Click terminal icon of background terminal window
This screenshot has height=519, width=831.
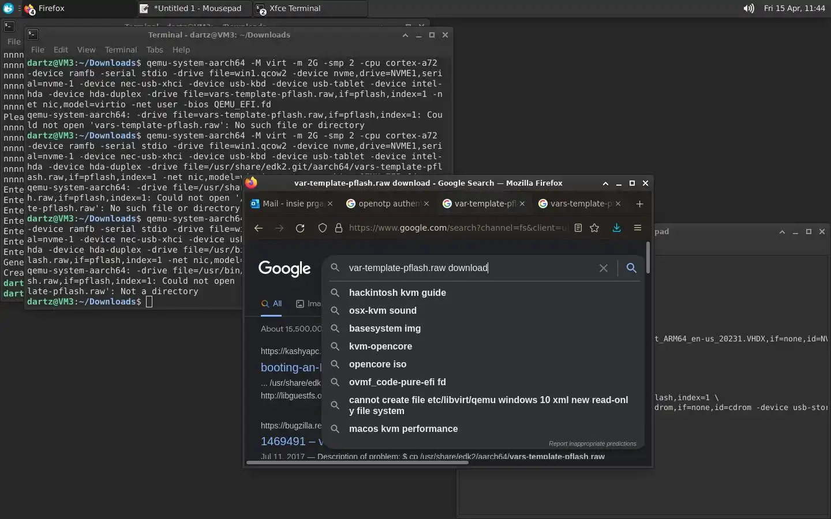[9, 26]
